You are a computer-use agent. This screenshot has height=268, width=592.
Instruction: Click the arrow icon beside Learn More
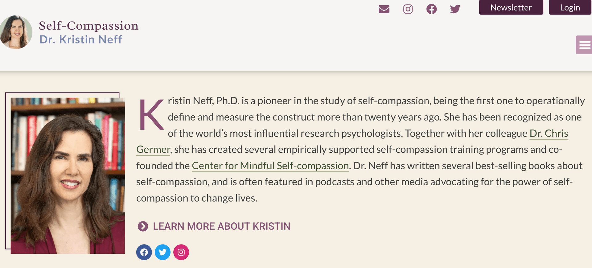[143, 226]
